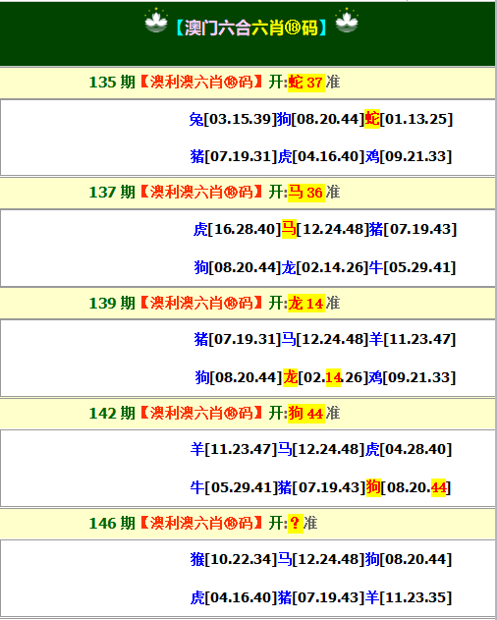Image resolution: width=497 pixels, height=620 pixels.
Task: Click the 澳门六合六肖⑱码 header title
Action: (x=251, y=28)
